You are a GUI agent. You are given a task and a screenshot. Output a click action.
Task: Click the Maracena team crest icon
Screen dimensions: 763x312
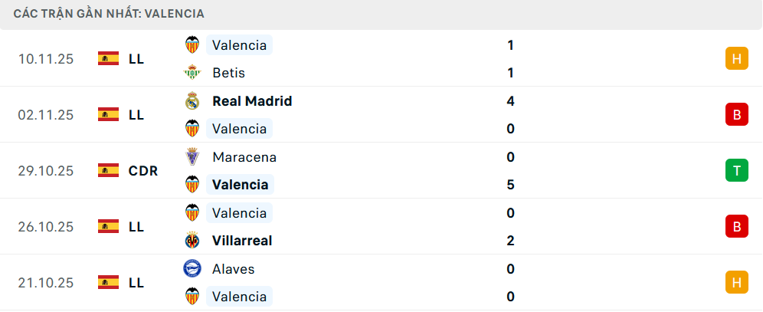coord(192,156)
